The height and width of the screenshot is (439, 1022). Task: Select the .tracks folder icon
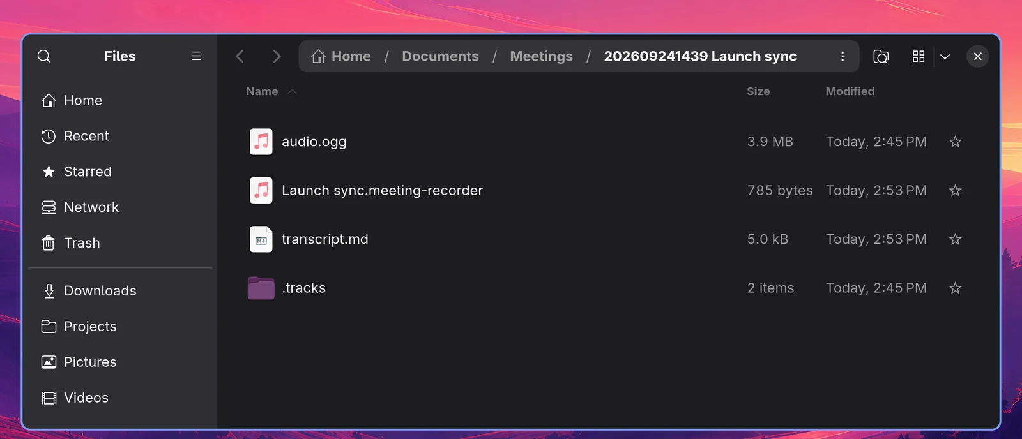click(261, 288)
